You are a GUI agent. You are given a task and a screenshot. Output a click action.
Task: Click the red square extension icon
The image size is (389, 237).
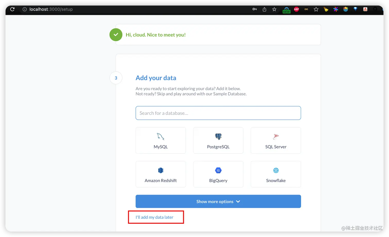[365, 9]
